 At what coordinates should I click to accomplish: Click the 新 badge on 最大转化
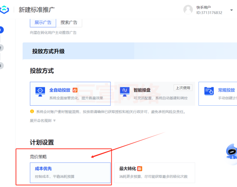[140, 169]
